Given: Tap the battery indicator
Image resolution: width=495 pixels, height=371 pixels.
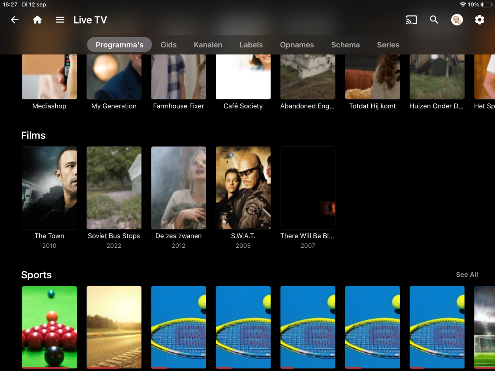Looking at the screenshot, I should coord(486,5).
